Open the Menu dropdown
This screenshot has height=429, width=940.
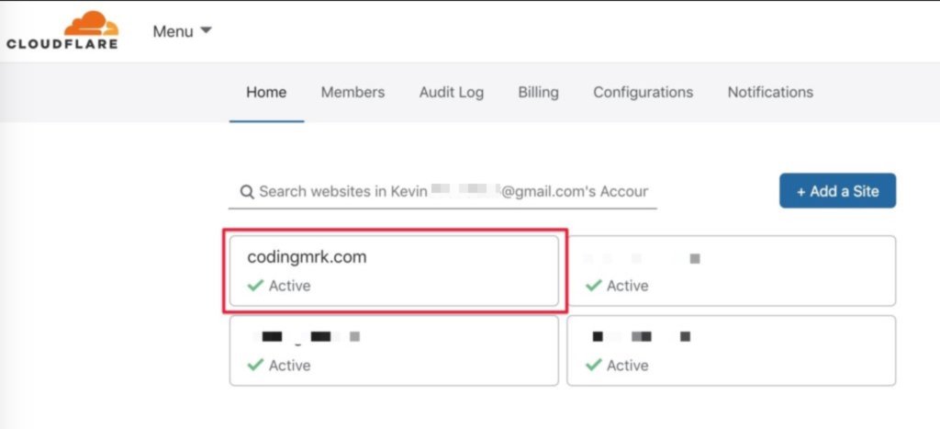pyautogui.click(x=183, y=31)
